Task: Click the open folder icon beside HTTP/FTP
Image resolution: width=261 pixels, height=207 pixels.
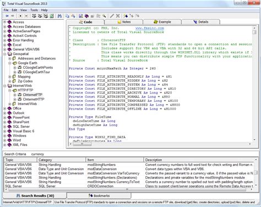Action: pyautogui.click(x=14, y=90)
